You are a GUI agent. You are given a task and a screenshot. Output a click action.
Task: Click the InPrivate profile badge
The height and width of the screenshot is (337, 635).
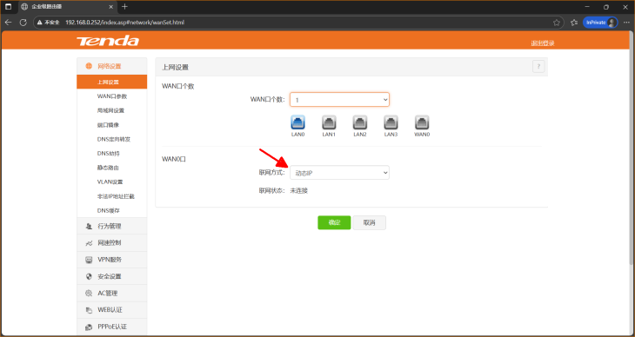pyautogui.click(x=600, y=23)
